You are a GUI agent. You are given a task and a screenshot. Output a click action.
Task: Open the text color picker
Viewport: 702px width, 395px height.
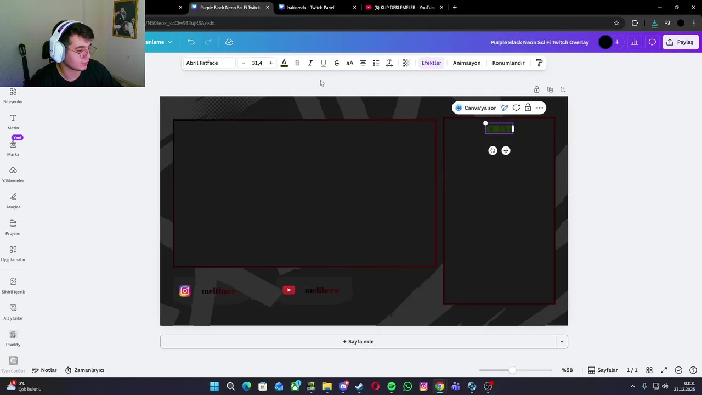point(284,63)
